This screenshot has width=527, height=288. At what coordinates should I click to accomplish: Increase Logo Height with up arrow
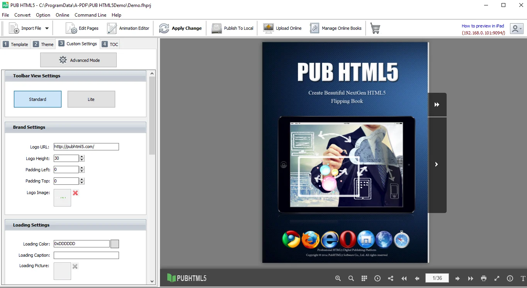[82, 157]
